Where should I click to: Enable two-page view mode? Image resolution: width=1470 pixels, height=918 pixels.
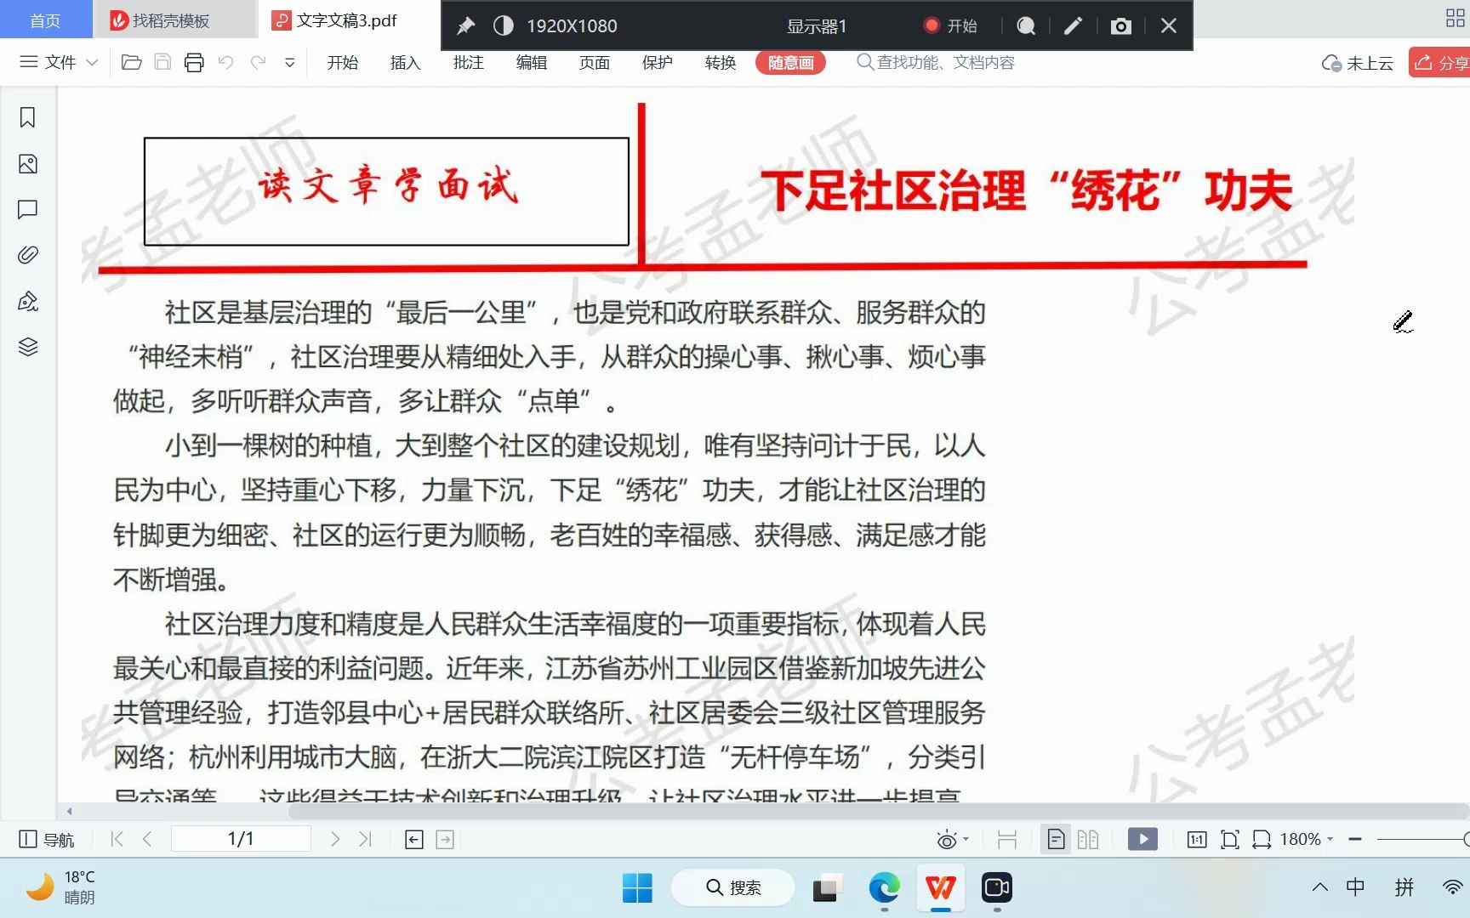(1088, 840)
